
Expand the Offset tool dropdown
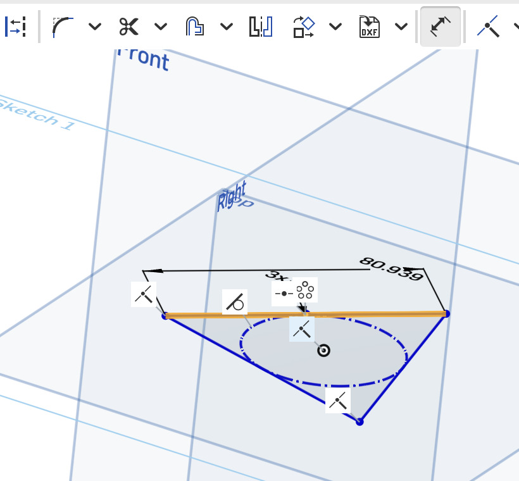coord(227,27)
